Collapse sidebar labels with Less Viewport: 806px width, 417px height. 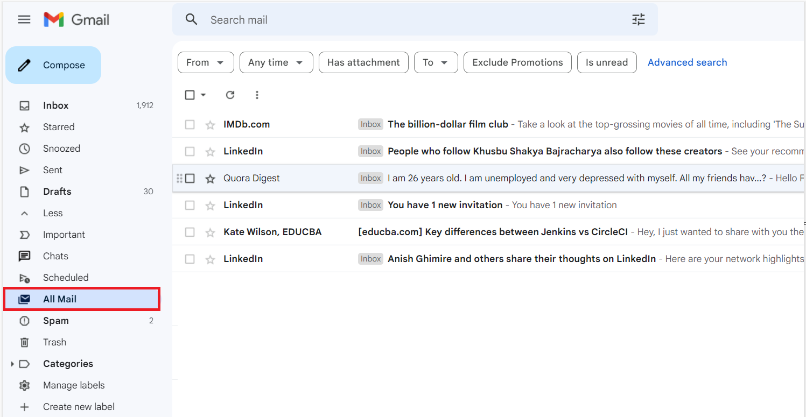53,213
